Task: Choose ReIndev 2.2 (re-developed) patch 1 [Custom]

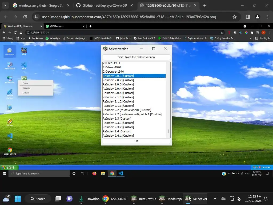Action: [134, 114]
